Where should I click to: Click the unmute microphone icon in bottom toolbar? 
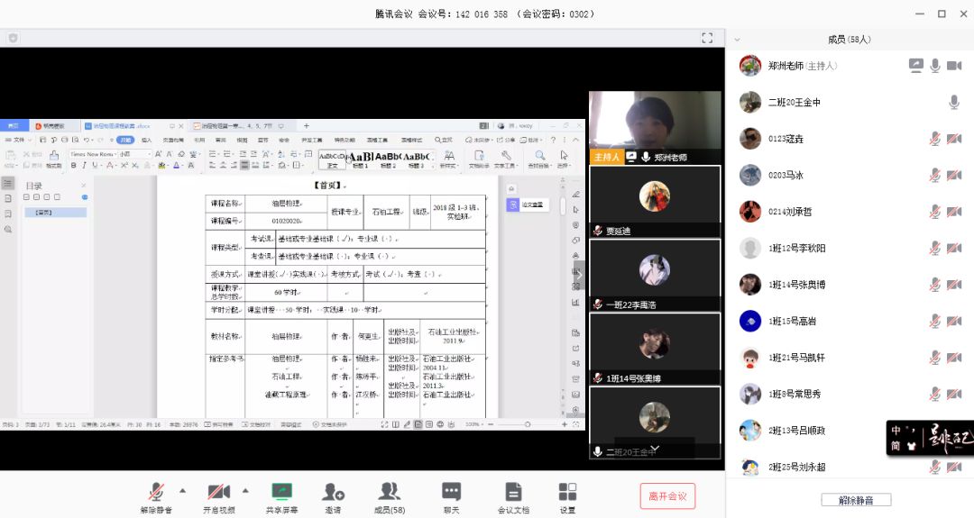click(156, 492)
